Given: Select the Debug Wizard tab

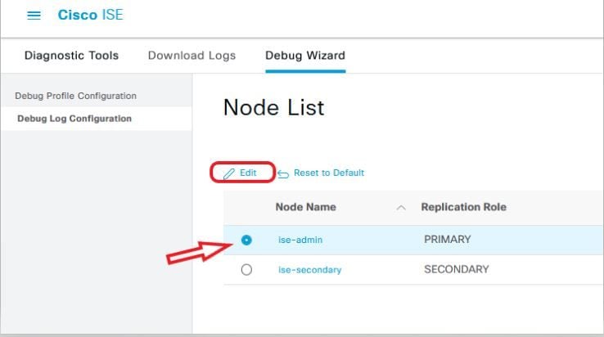Looking at the screenshot, I should 305,56.
